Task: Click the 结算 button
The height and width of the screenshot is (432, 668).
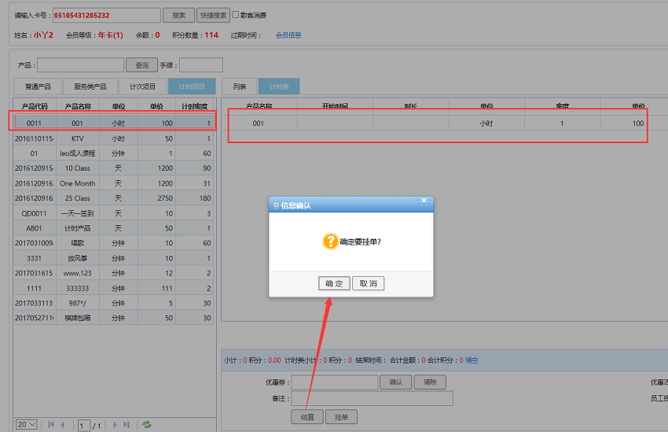Action: click(306, 416)
